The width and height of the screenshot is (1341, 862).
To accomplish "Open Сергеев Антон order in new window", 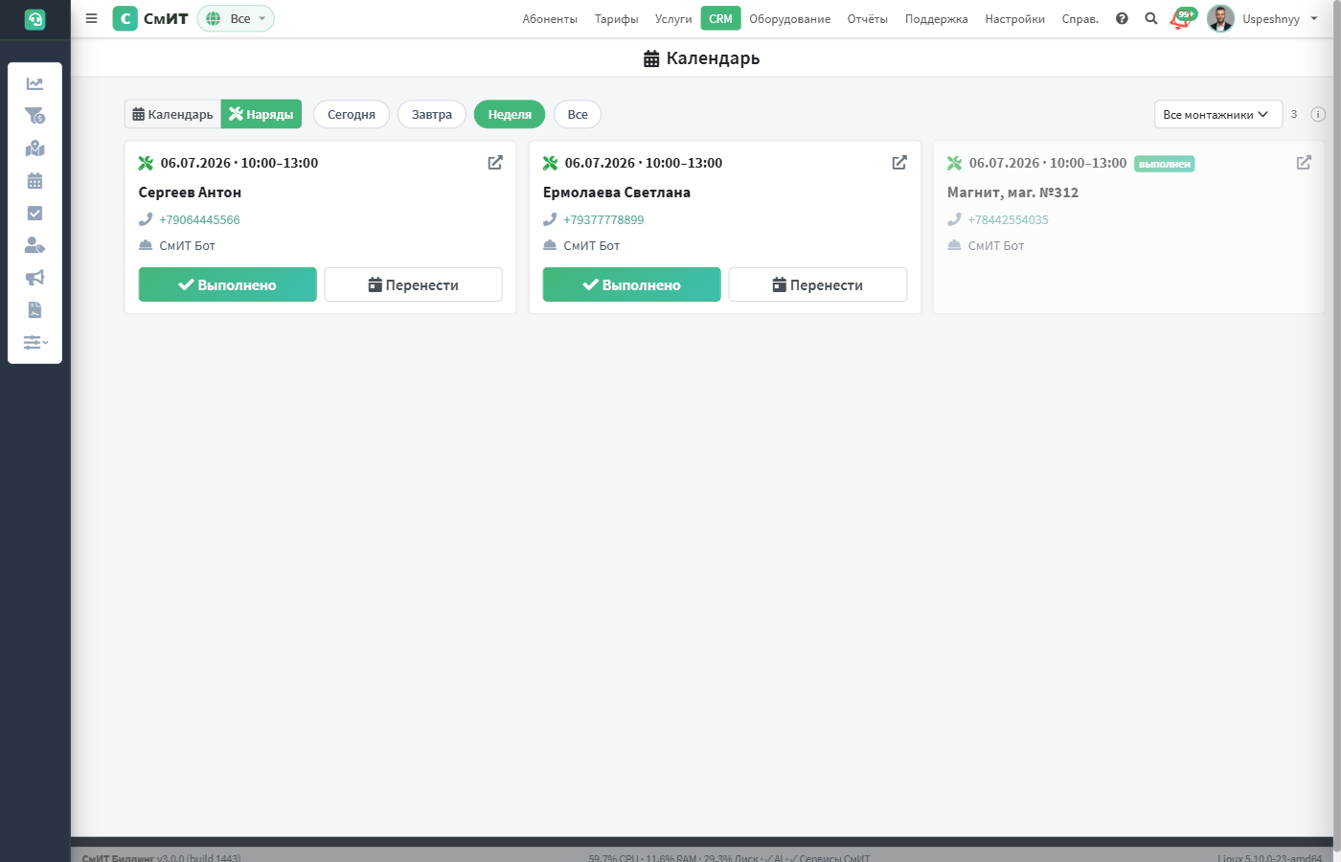I will click(x=495, y=163).
